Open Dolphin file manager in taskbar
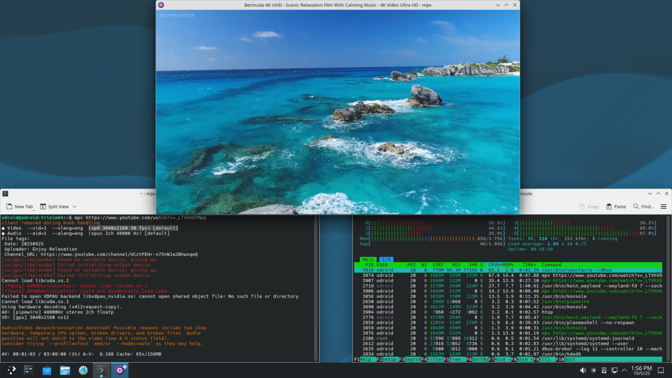Image resolution: width=672 pixels, height=378 pixels. [65, 370]
